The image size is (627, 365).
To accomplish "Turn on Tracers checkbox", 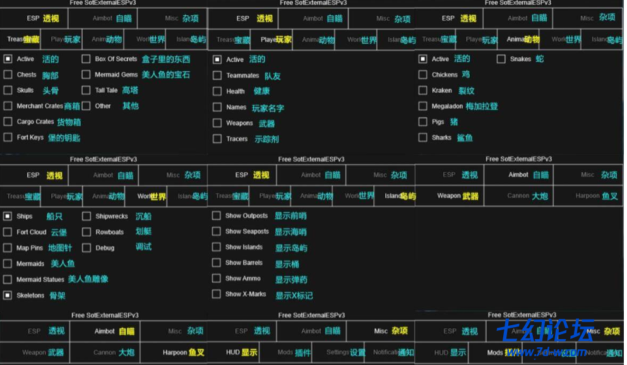I will click(x=217, y=139).
